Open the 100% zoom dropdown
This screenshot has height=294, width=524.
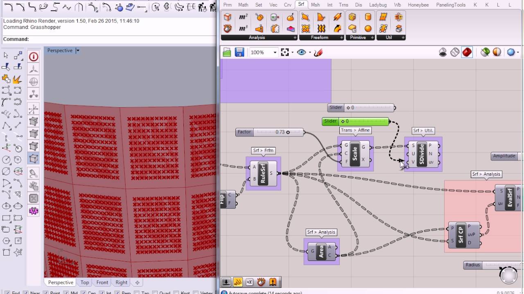point(275,52)
